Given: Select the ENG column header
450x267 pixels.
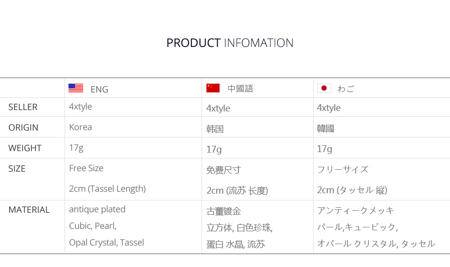Looking at the screenshot, I should pos(99,89).
